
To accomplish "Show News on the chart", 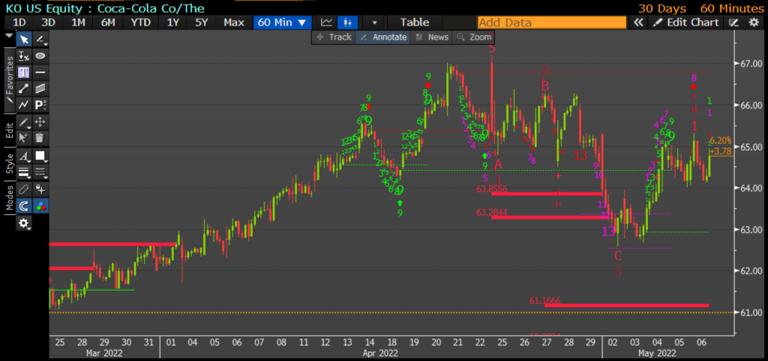I will (432, 37).
